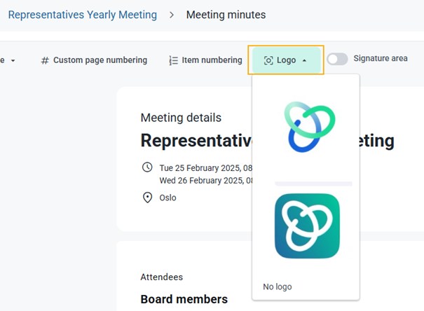Toggle the Signature area switch
Viewport: 424px width, 311px height.
[337, 59]
